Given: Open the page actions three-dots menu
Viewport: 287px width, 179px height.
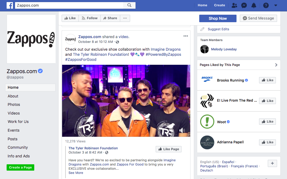Looking at the screenshot, I should coord(125,18).
